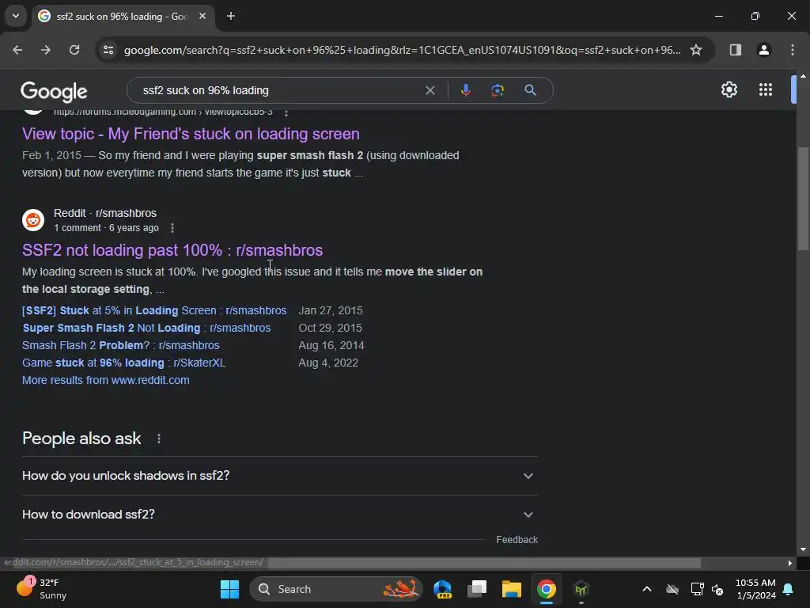The height and width of the screenshot is (608, 810).
Task: Open 'Game stuck at 96% loading' SkaterXL link
Action: [x=124, y=363]
